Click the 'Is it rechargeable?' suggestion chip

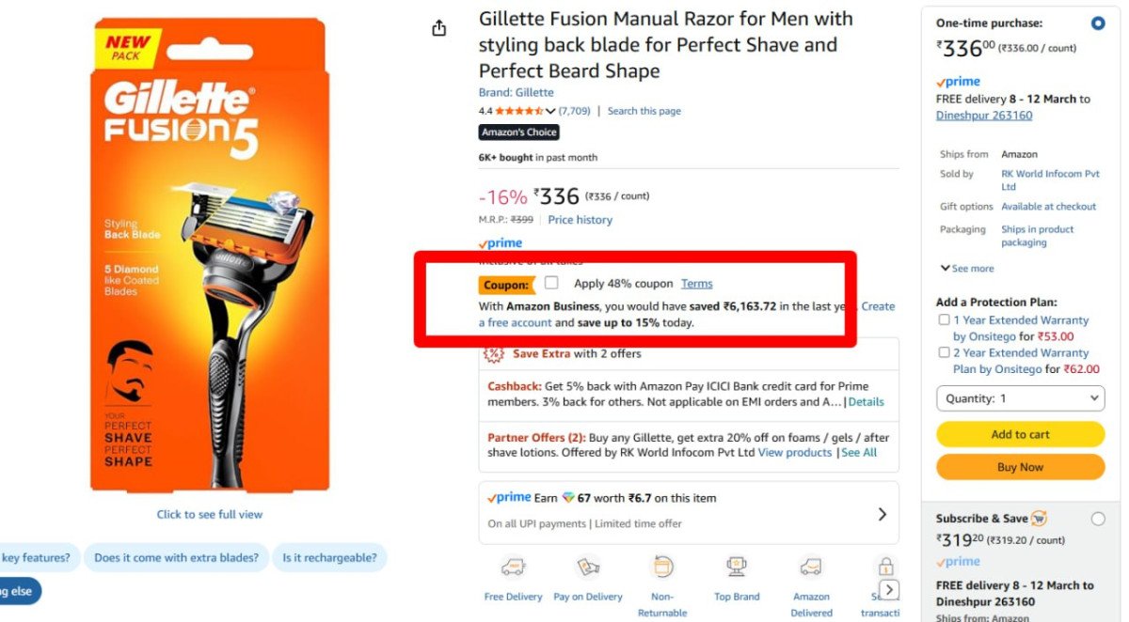[x=329, y=558]
